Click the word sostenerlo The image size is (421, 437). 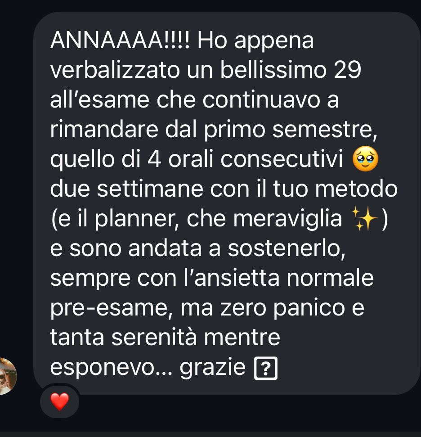pos(287,249)
